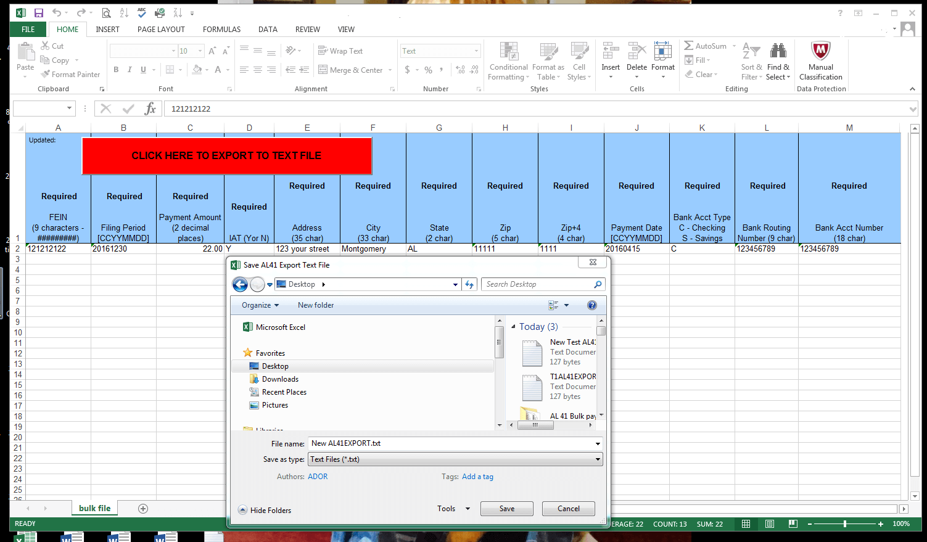Screen dimensions: 927x542
Task: Click New folder in Save dialog
Action: 316,305
